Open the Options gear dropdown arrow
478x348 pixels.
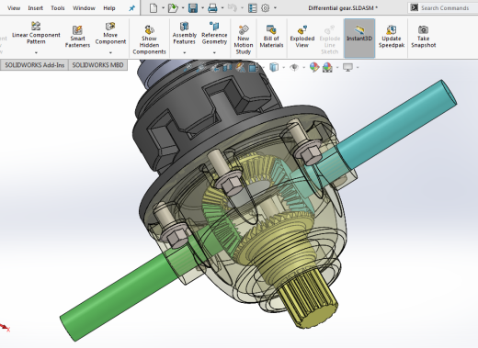coord(275,8)
